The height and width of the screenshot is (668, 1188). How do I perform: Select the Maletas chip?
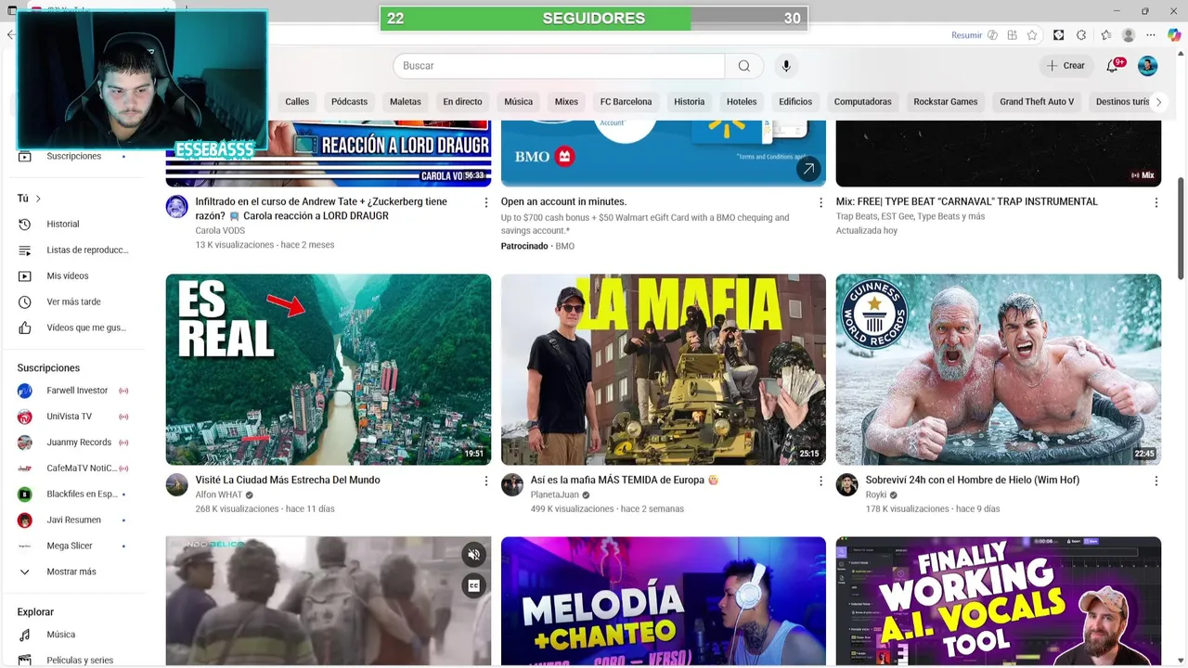(x=405, y=102)
